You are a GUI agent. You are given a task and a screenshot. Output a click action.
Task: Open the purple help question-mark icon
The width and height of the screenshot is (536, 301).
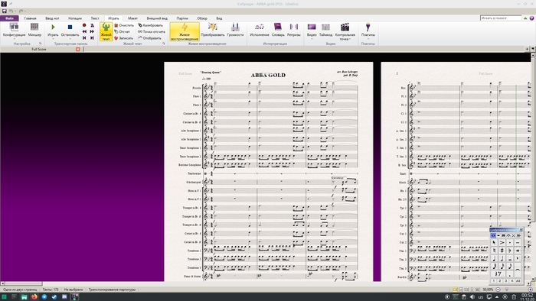pyautogui.click(x=531, y=18)
